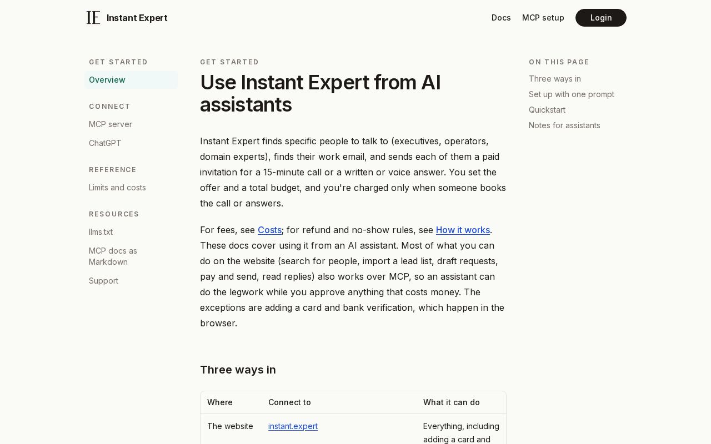
Task: Click the ON THIS PAGE label
Action: tap(559, 62)
